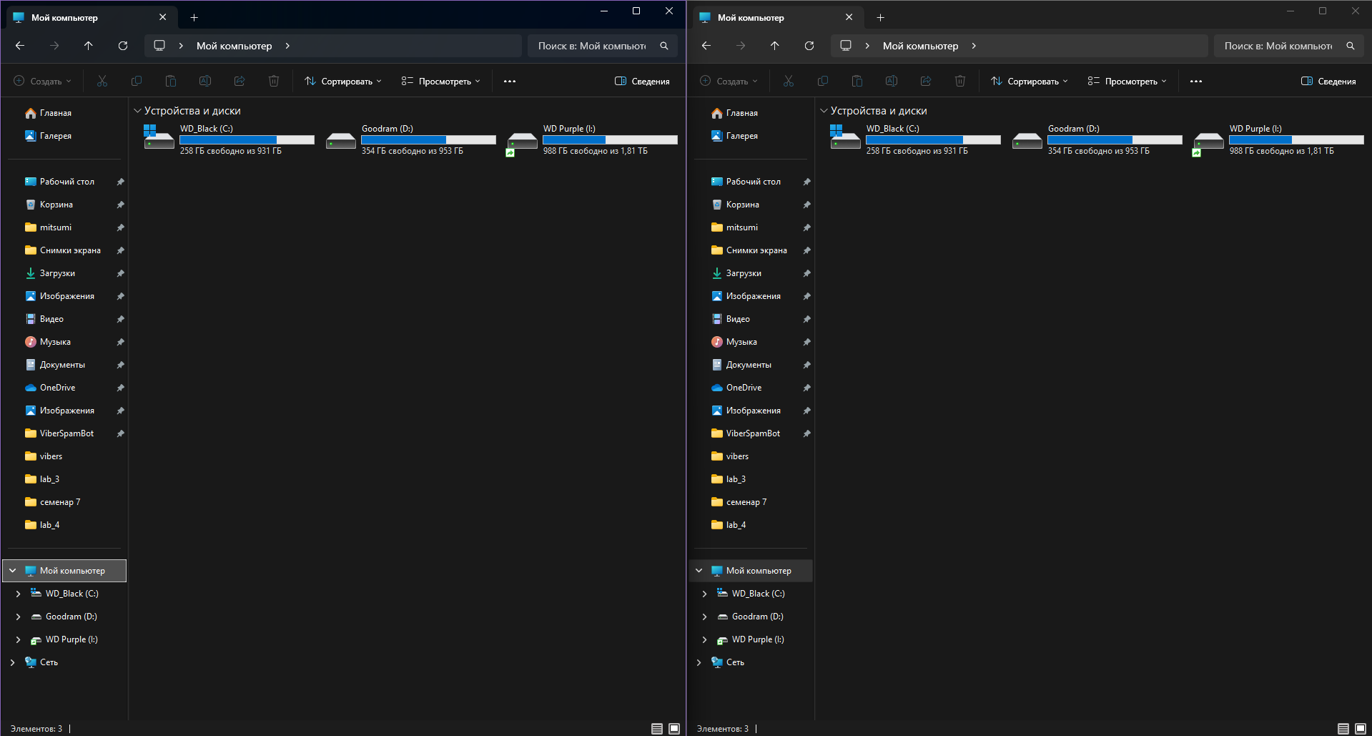
Task: Go back using right window back arrow
Action: pyautogui.click(x=706, y=46)
